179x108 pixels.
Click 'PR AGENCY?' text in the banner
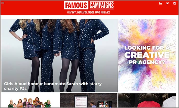tap(147, 62)
